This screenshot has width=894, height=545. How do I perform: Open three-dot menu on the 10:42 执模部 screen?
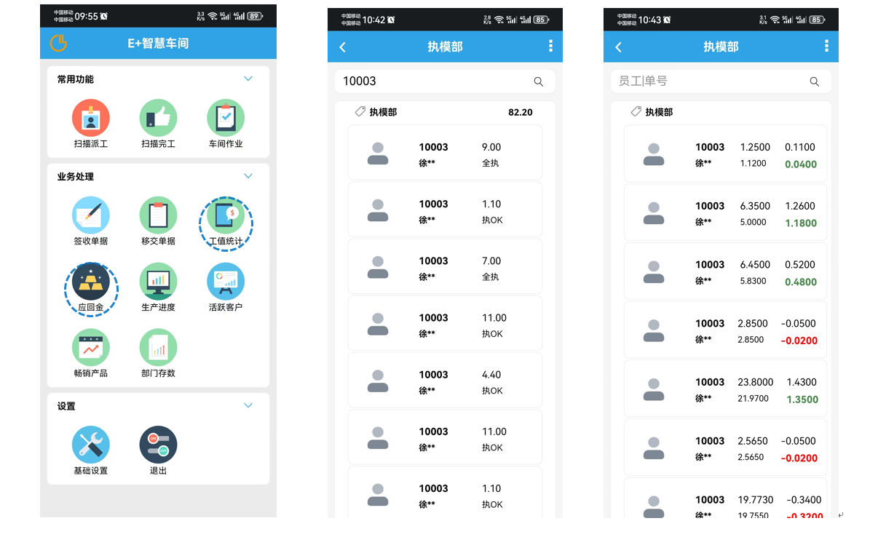coord(550,47)
